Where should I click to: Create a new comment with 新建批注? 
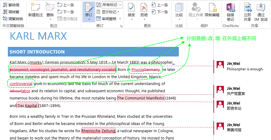click(x=36, y=10)
